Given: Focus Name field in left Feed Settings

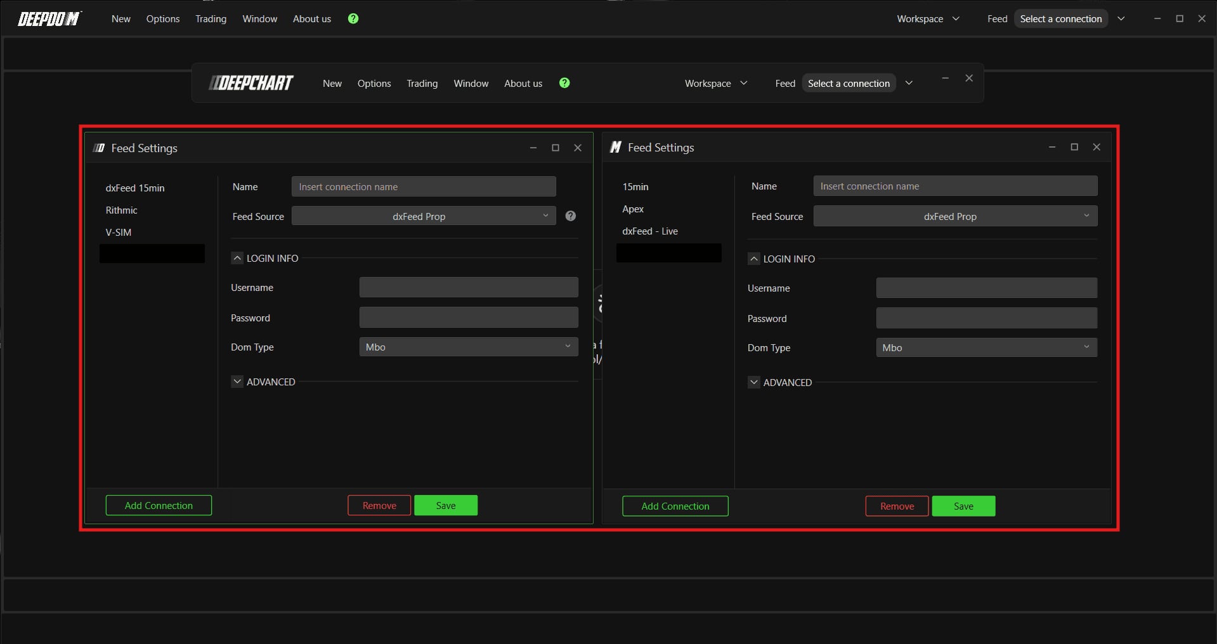Looking at the screenshot, I should click(x=424, y=186).
